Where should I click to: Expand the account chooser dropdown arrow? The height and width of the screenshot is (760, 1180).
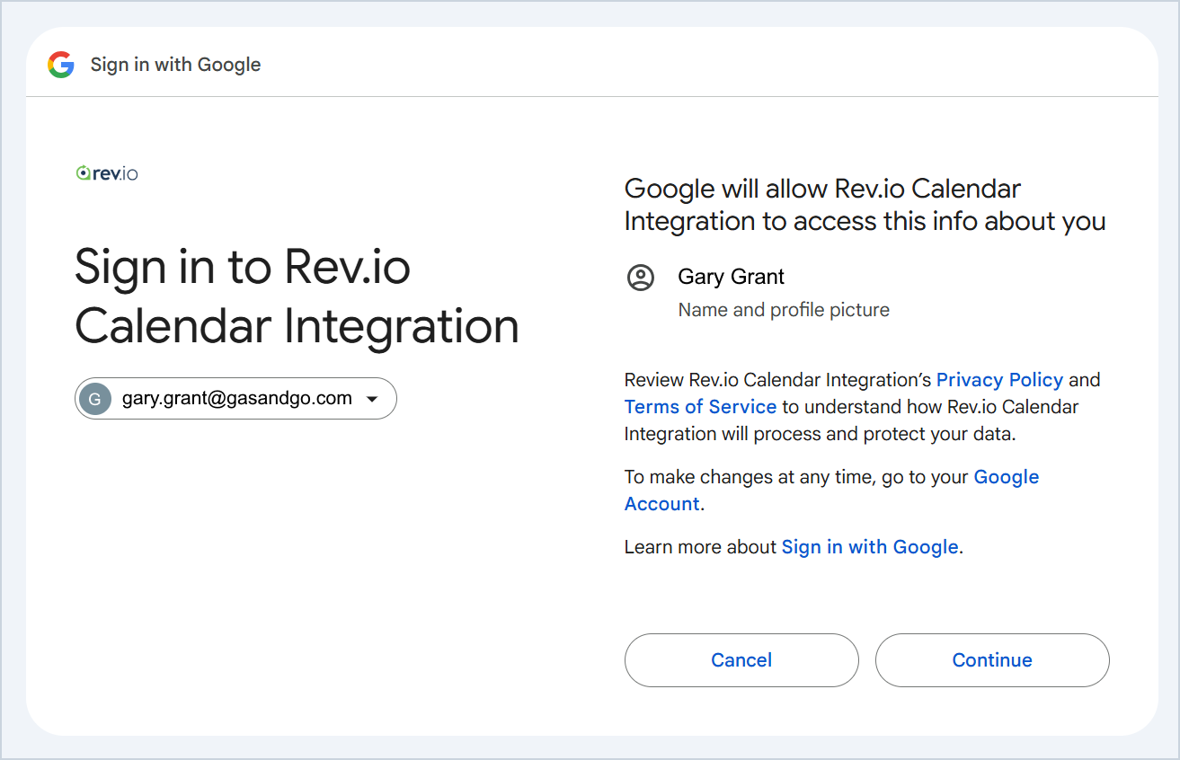[372, 400]
